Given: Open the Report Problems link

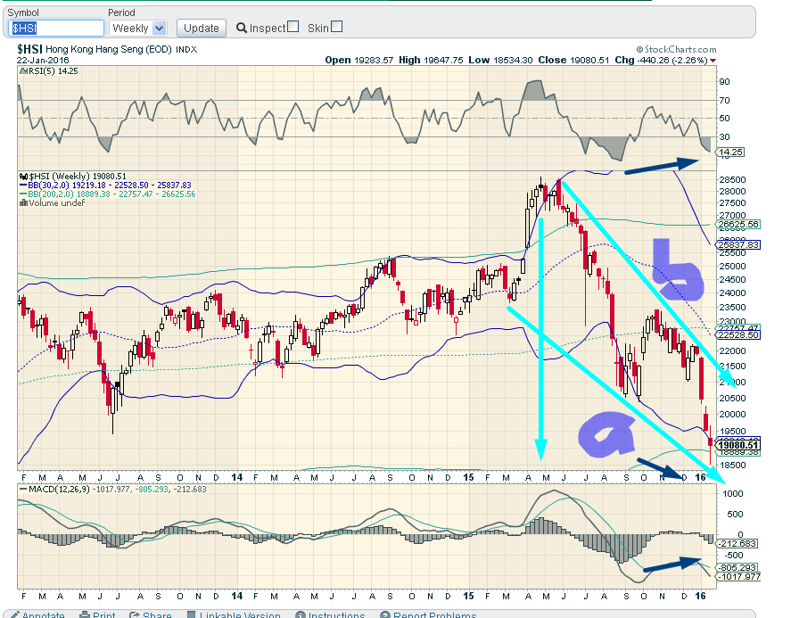Looking at the screenshot, I should pyautogui.click(x=435, y=615).
